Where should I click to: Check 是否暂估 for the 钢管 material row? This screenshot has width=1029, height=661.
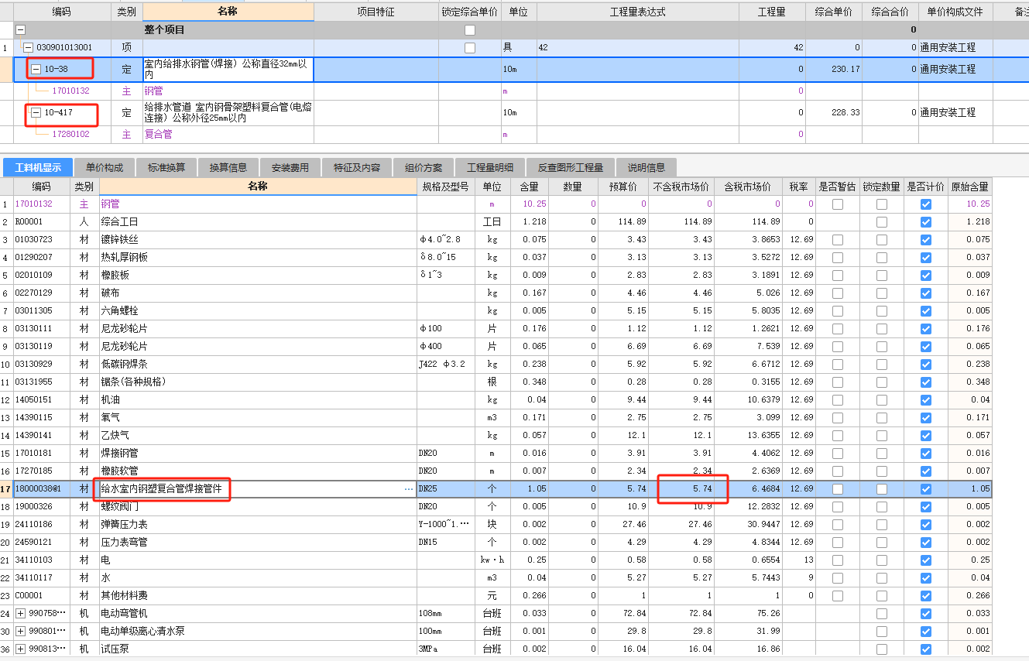point(837,204)
